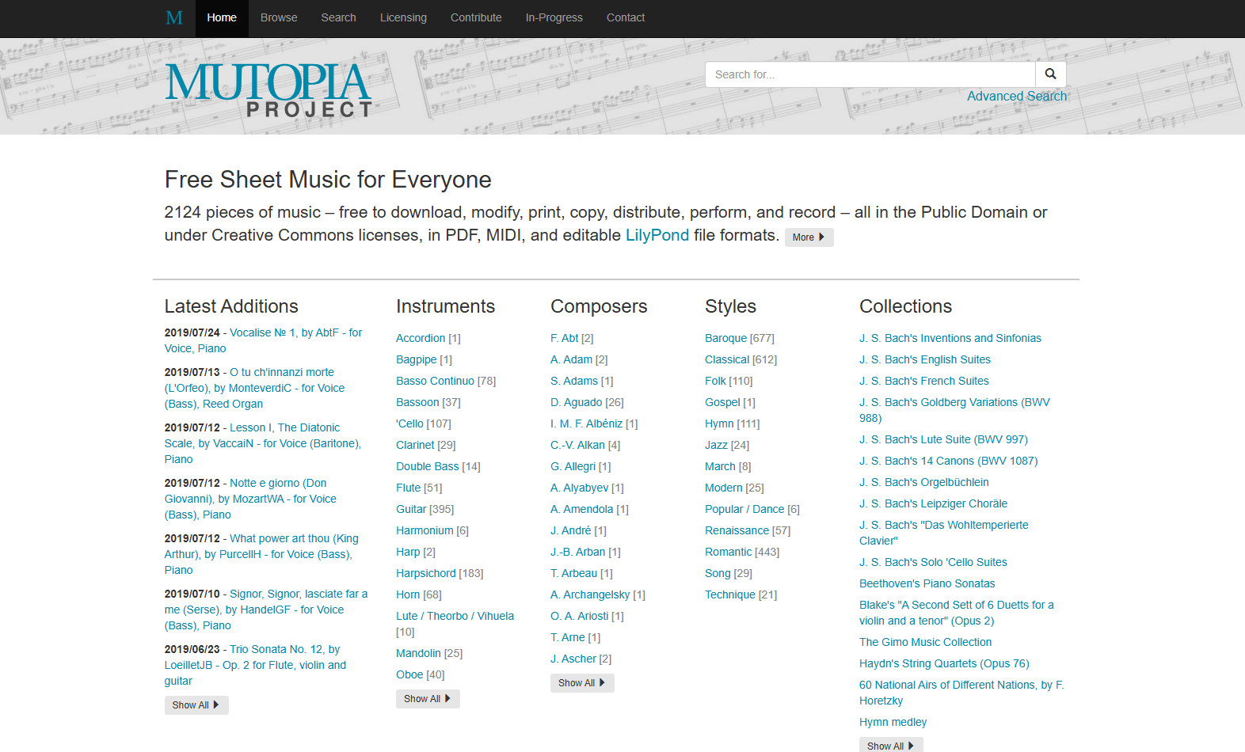Select Bagpipe instrument link
This screenshot has width=1245, height=752.
pyautogui.click(x=417, y=359)
